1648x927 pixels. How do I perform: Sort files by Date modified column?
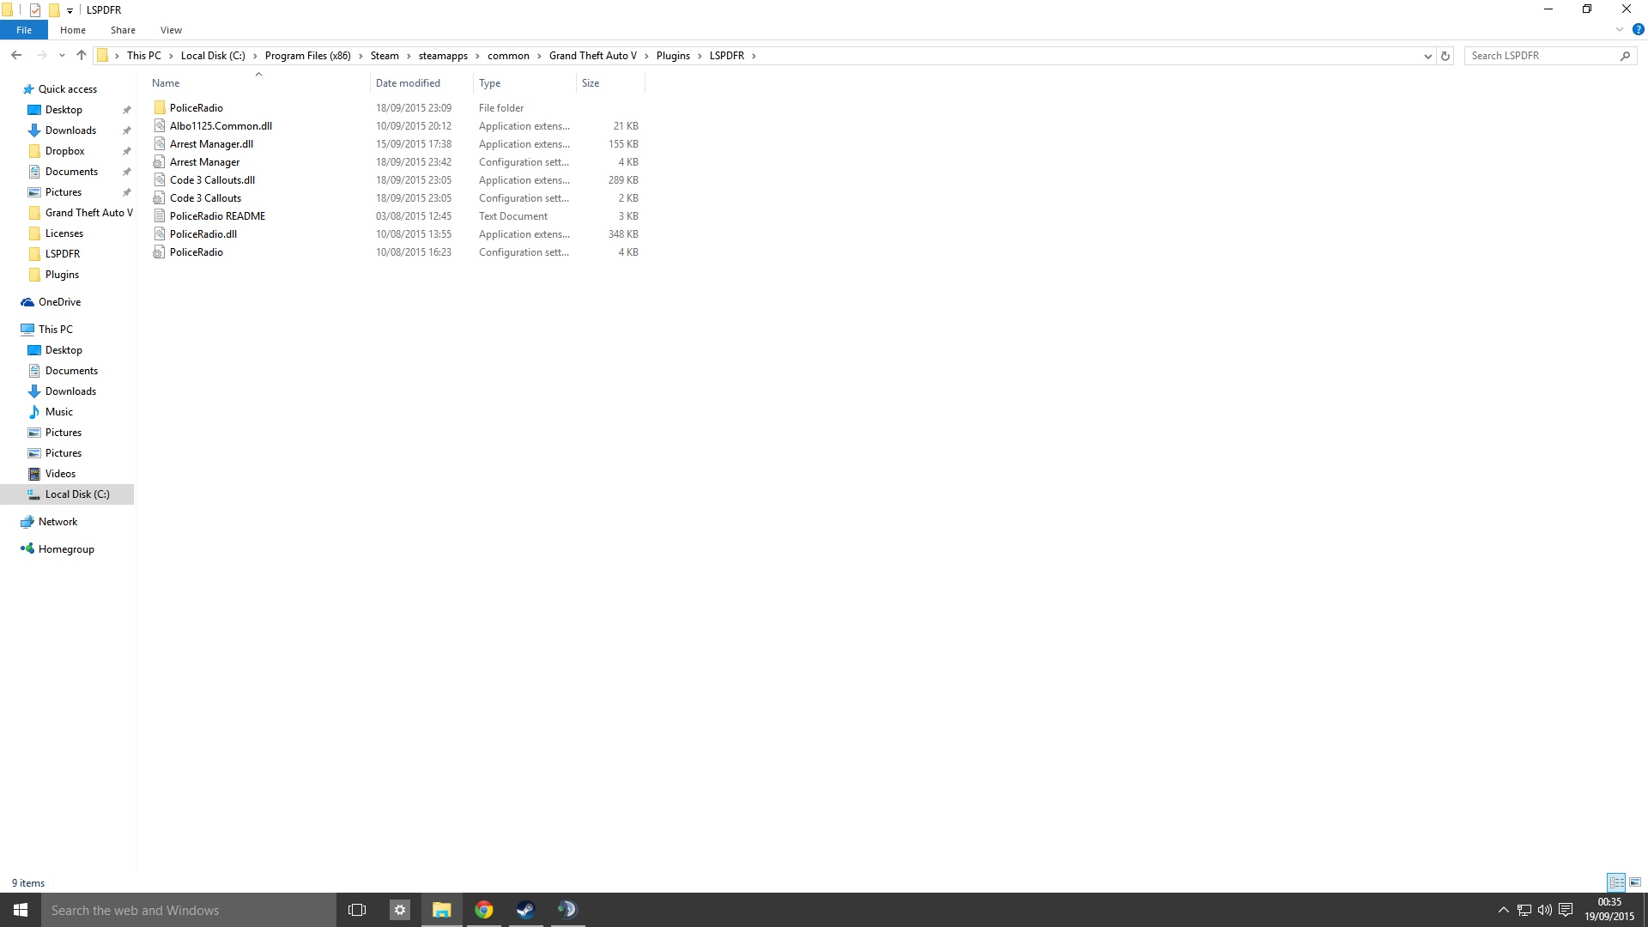tap(408, 83)
